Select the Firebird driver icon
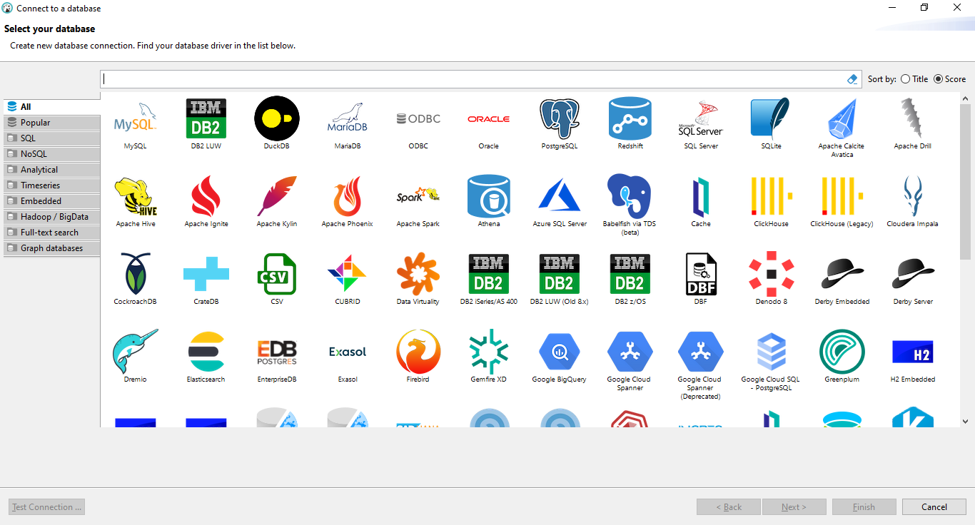This screenshot has width=975, height=525. (418, 352)
